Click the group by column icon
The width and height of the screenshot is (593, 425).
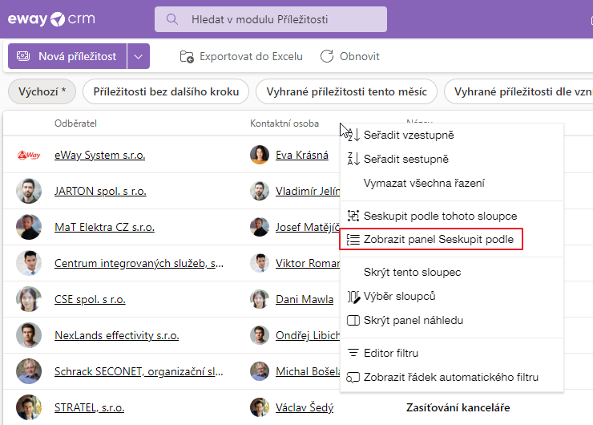[353, 216]
